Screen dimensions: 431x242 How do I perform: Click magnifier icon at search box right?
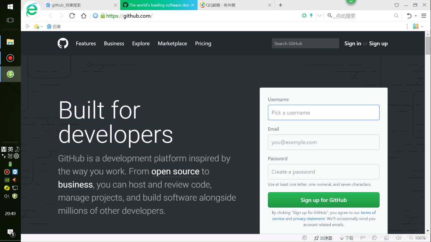coord(396,16)
